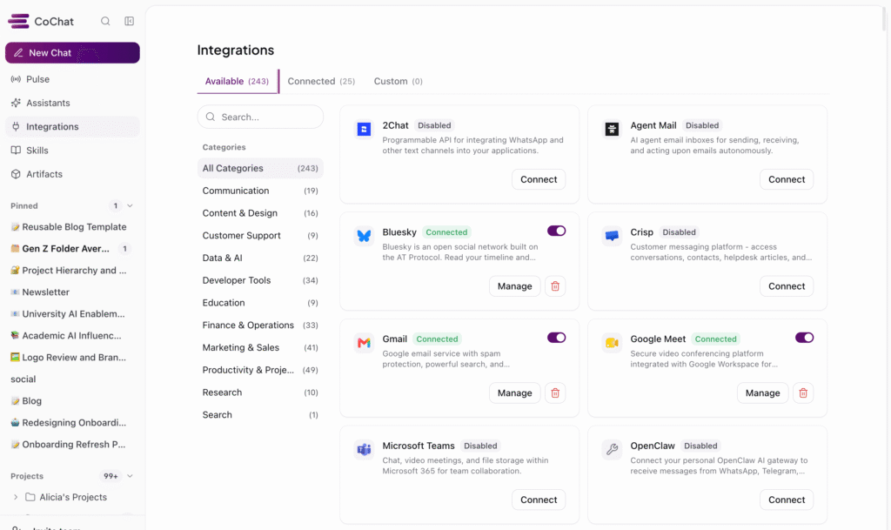Select All Categories filter

[260, 168]
